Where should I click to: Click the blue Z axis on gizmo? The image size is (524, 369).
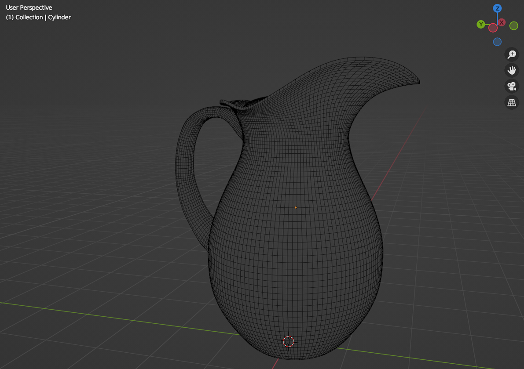(x=497, y=8)
